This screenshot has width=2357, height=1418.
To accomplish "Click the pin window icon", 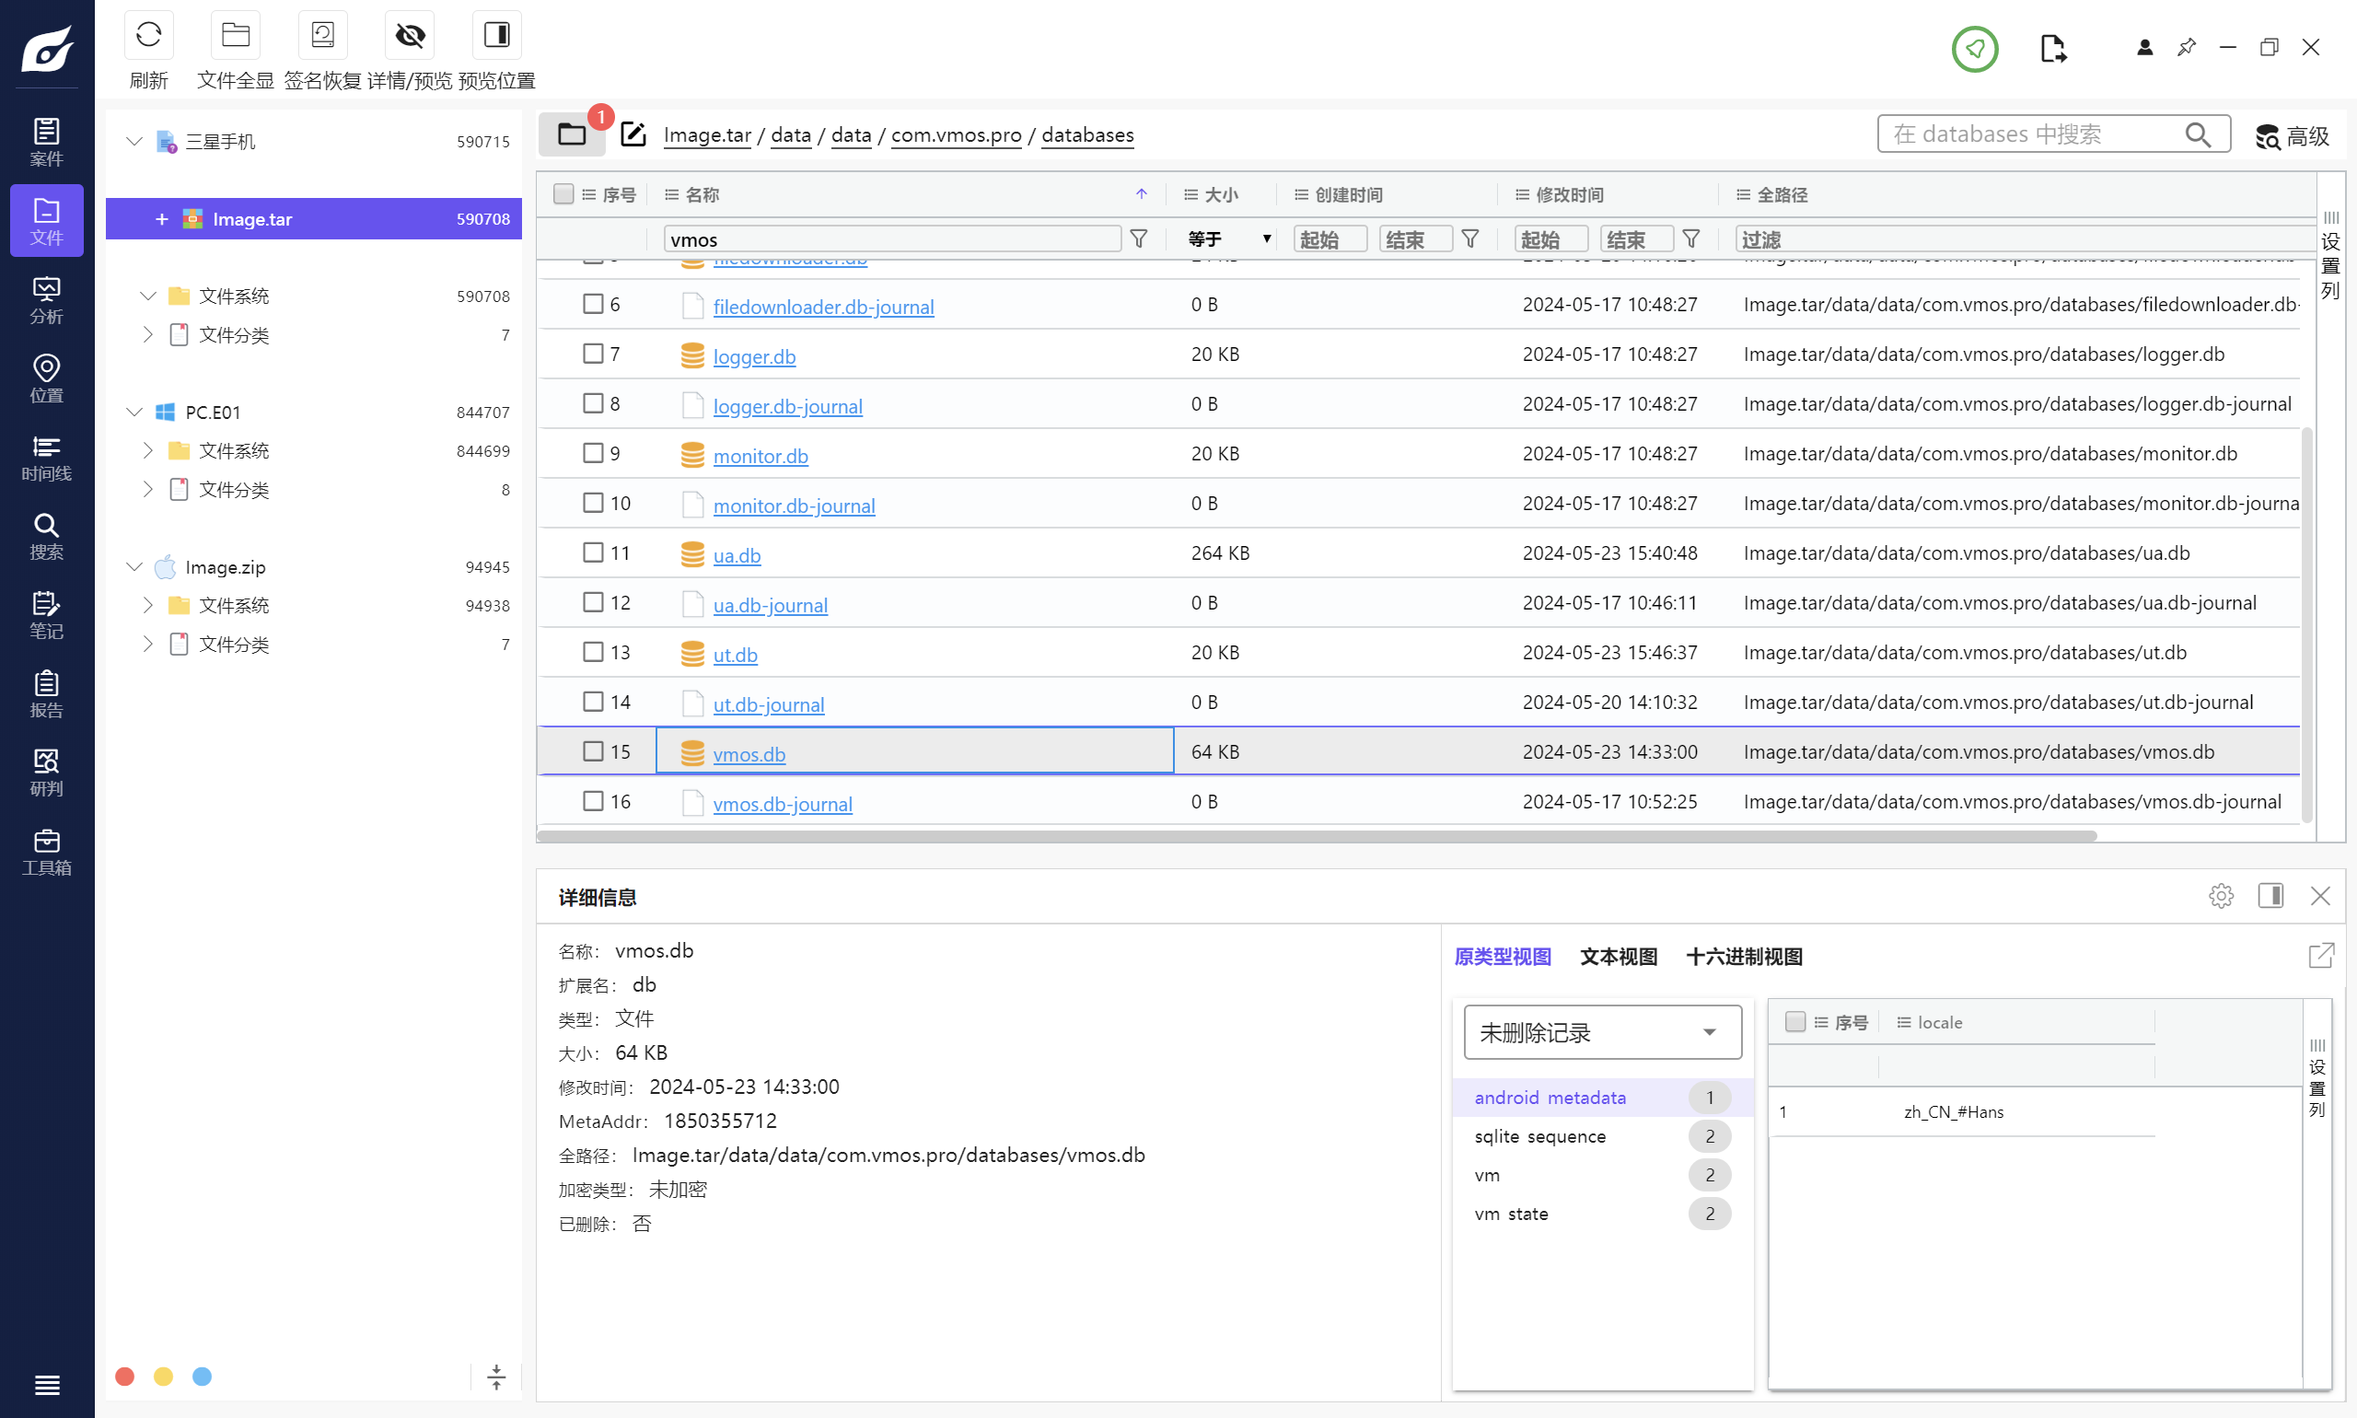I will tap(2186, 47).
